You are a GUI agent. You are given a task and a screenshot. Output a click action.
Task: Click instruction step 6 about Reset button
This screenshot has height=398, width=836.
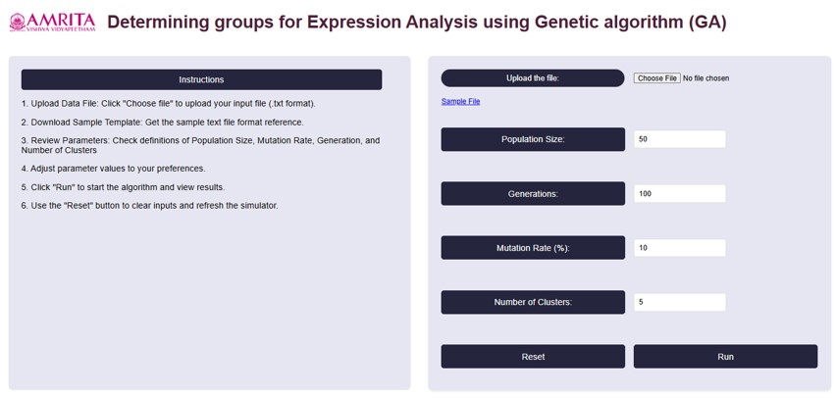click(149, 206)
